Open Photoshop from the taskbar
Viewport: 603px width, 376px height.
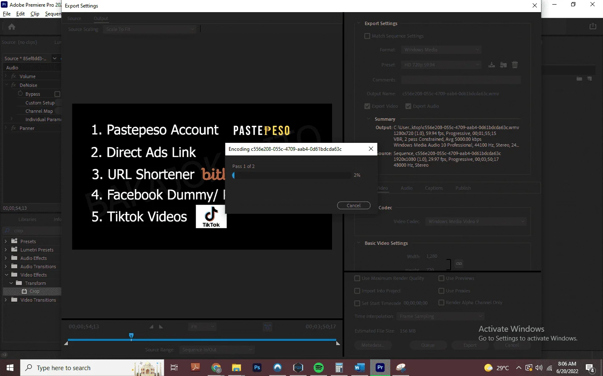(257, 368)
